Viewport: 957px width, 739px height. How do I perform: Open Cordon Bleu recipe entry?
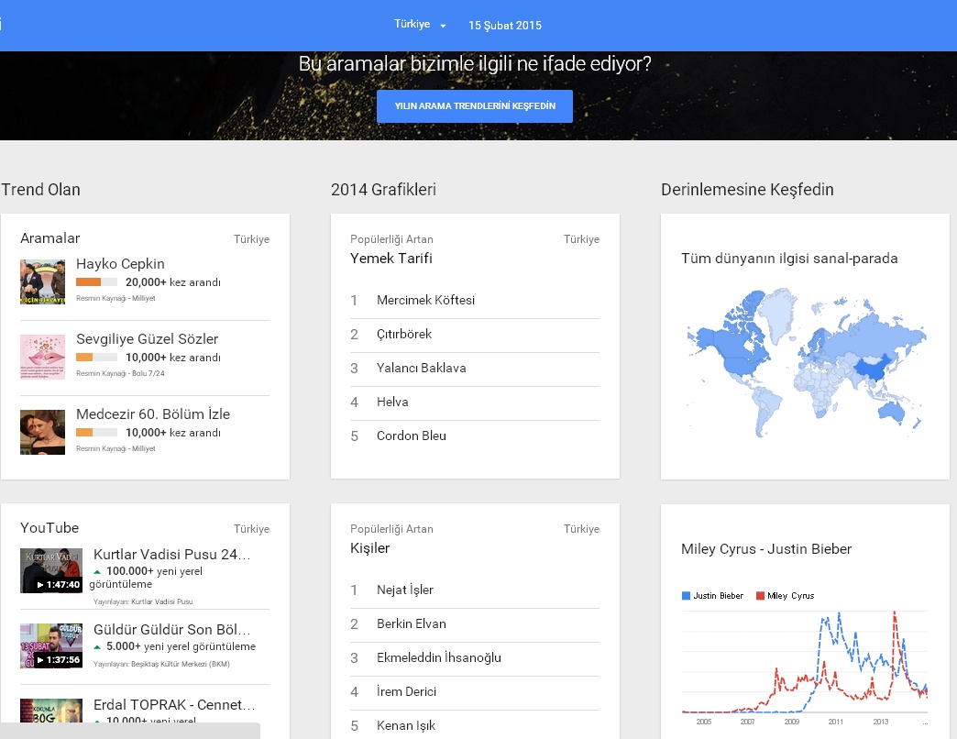[x=411, y=436]
